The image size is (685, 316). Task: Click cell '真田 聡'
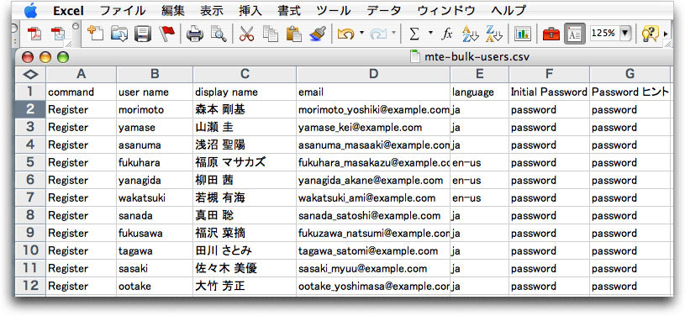[x=245, y=215]
